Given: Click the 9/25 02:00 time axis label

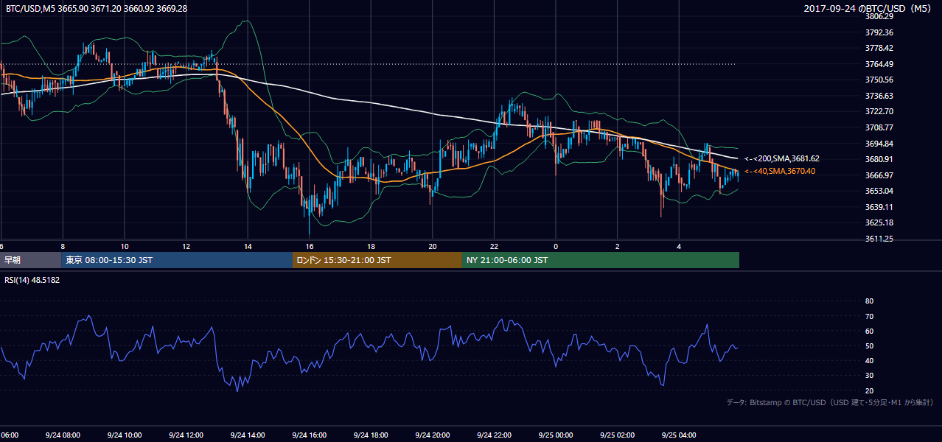Looking at the screenshot, I should (x=617, y=435).
